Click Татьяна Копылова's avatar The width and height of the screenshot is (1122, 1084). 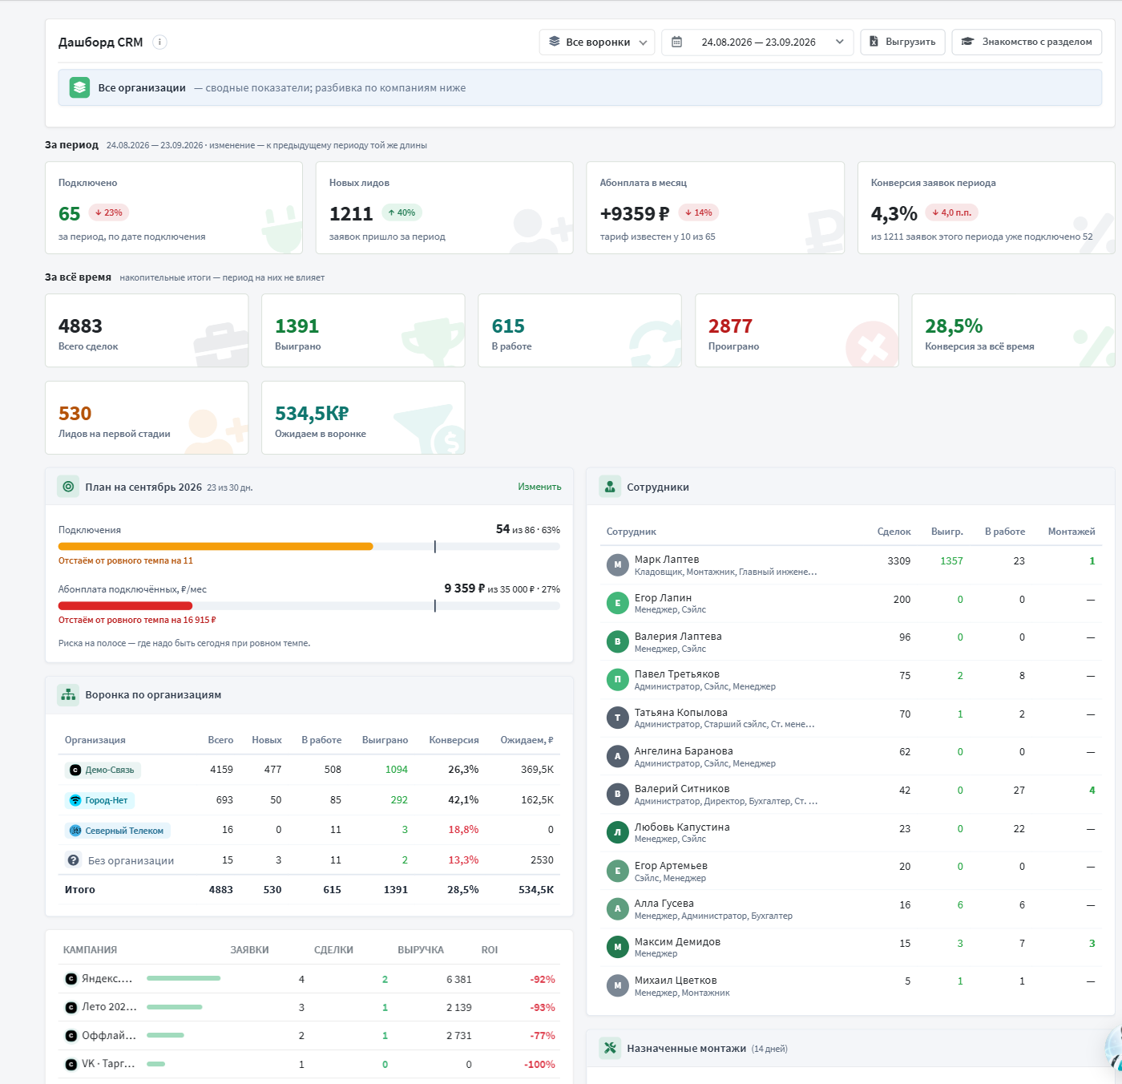(x=617, y=718)
